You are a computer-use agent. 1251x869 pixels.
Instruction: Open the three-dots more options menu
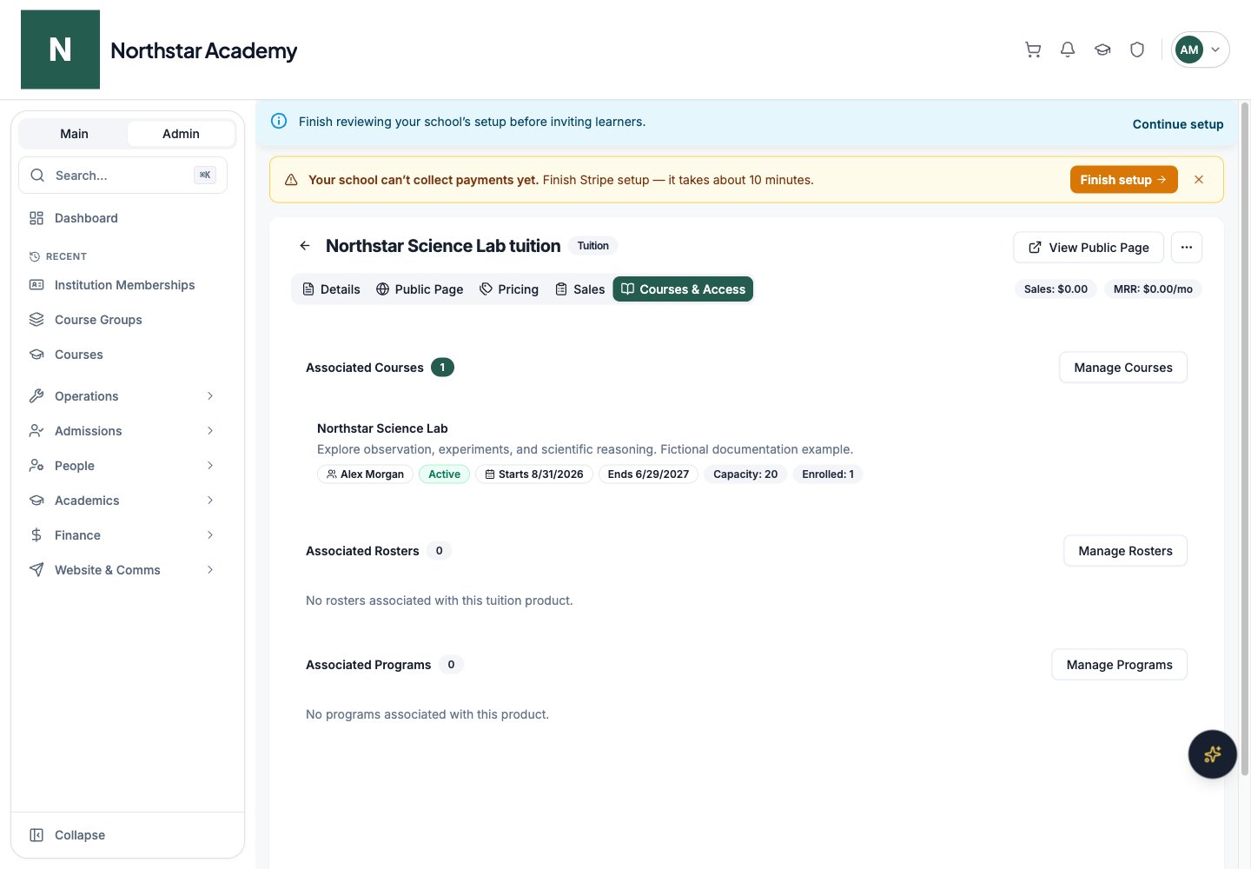coord(1187,248)
